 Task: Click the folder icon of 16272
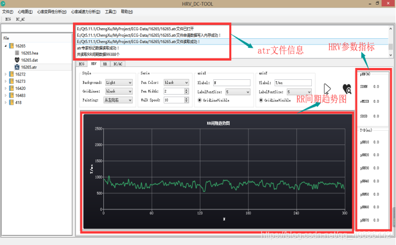coord(11,74)
